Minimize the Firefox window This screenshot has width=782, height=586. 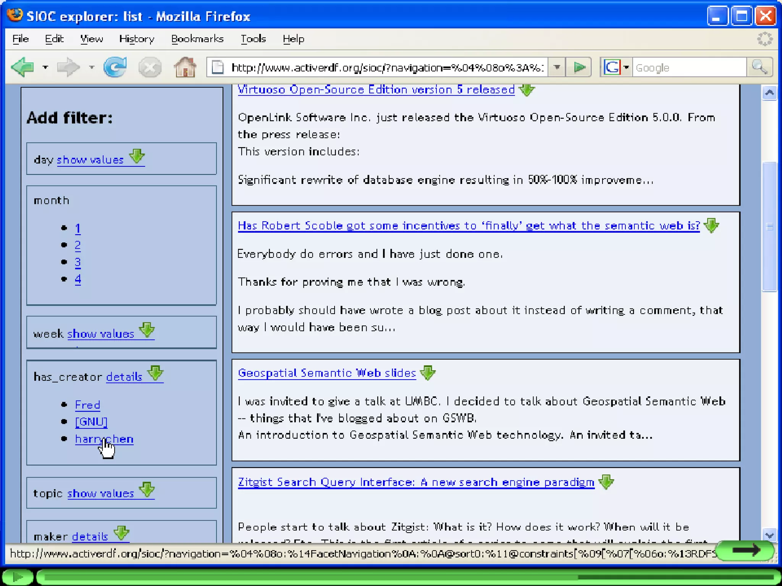click(717, 16)
